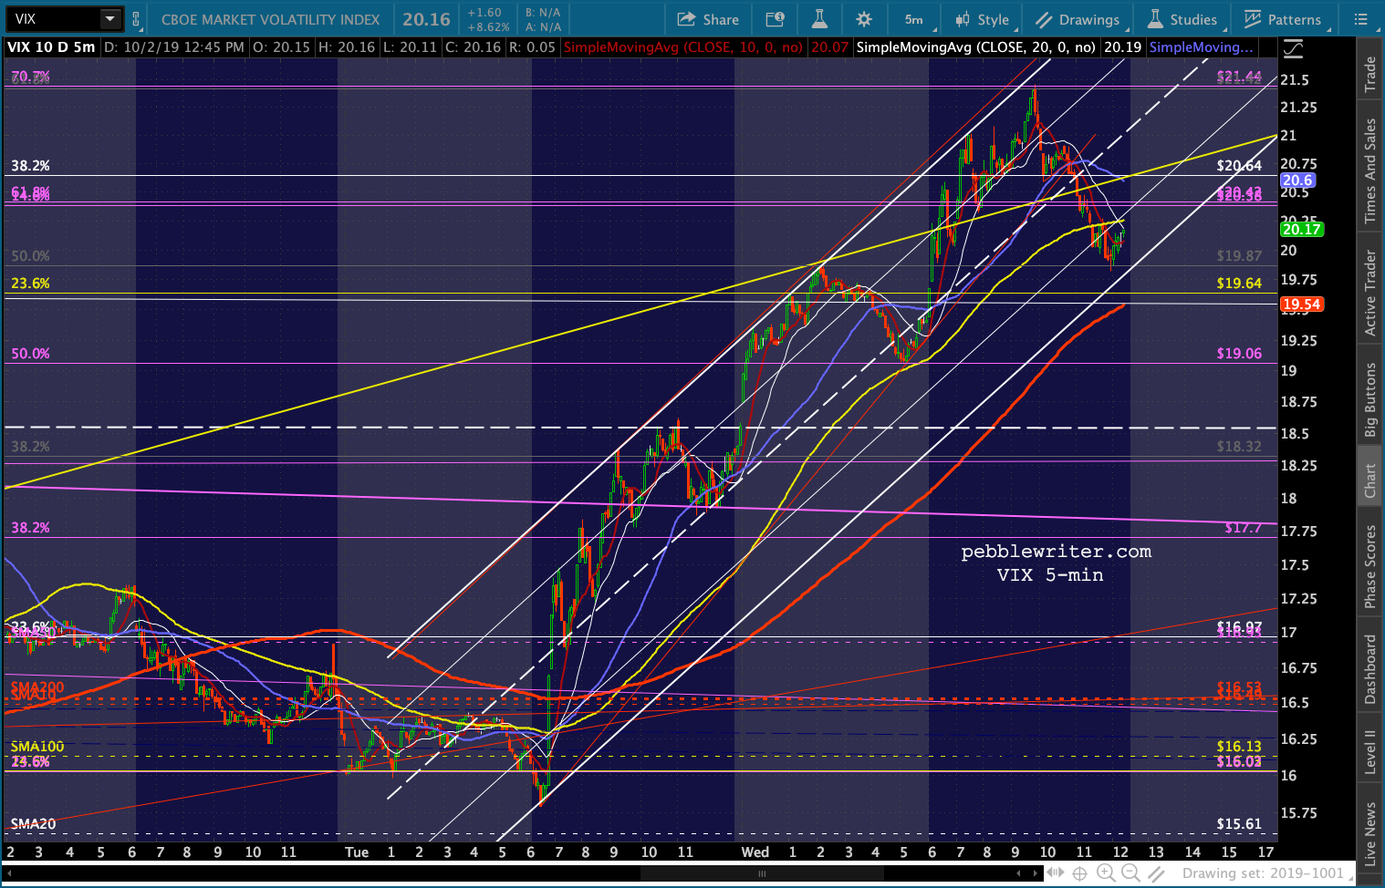Open chart settings gear icon

(x=864, y=19)
